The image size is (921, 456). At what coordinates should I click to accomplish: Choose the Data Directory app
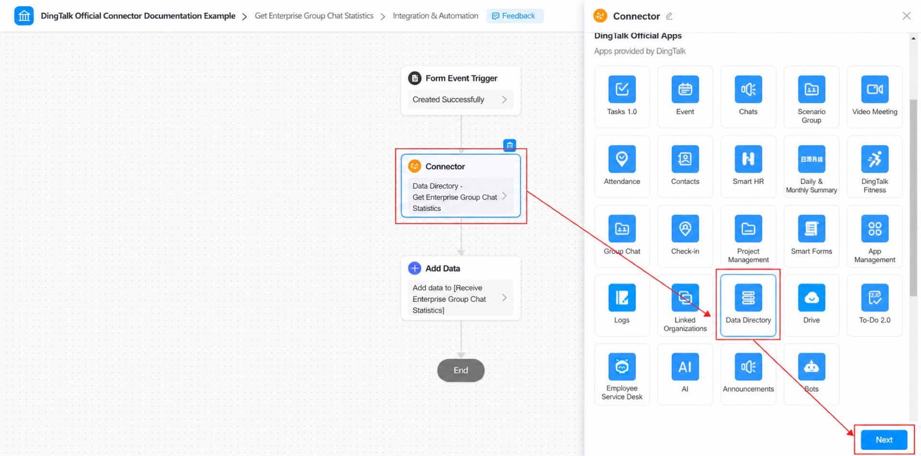[748, 305]
